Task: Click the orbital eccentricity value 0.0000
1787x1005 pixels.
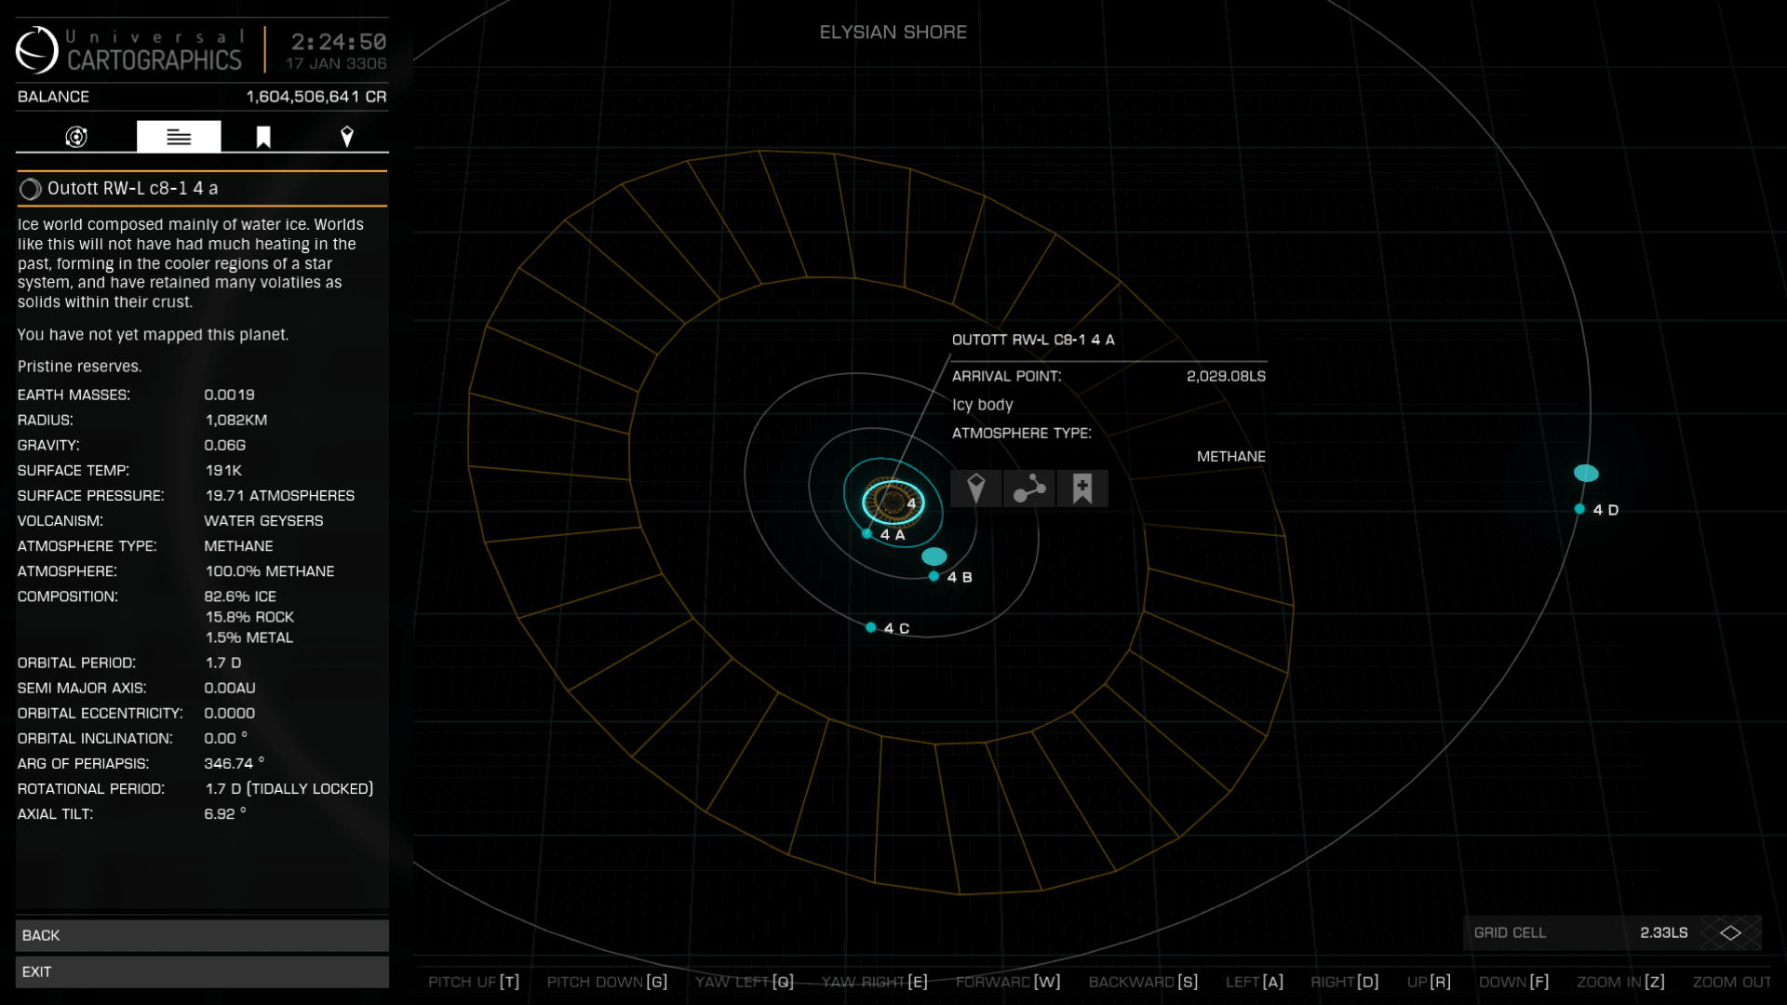Action: [x=229, y=713]
